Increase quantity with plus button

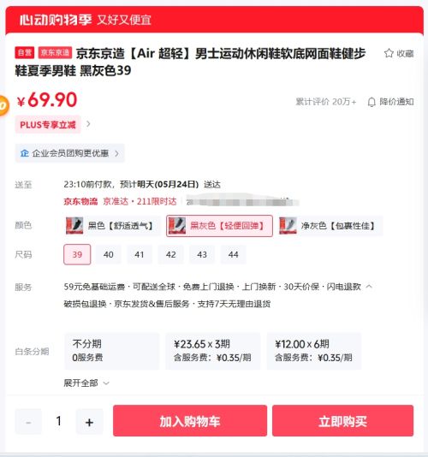pos(89,422)
